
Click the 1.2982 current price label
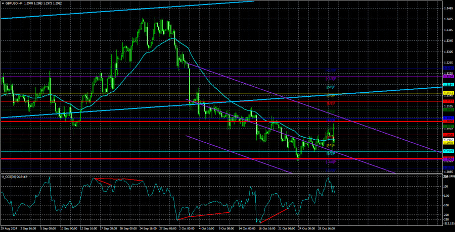pyautogui.click(x=448, y=140)
